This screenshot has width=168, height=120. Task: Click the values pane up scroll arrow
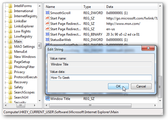pos(160,6)
